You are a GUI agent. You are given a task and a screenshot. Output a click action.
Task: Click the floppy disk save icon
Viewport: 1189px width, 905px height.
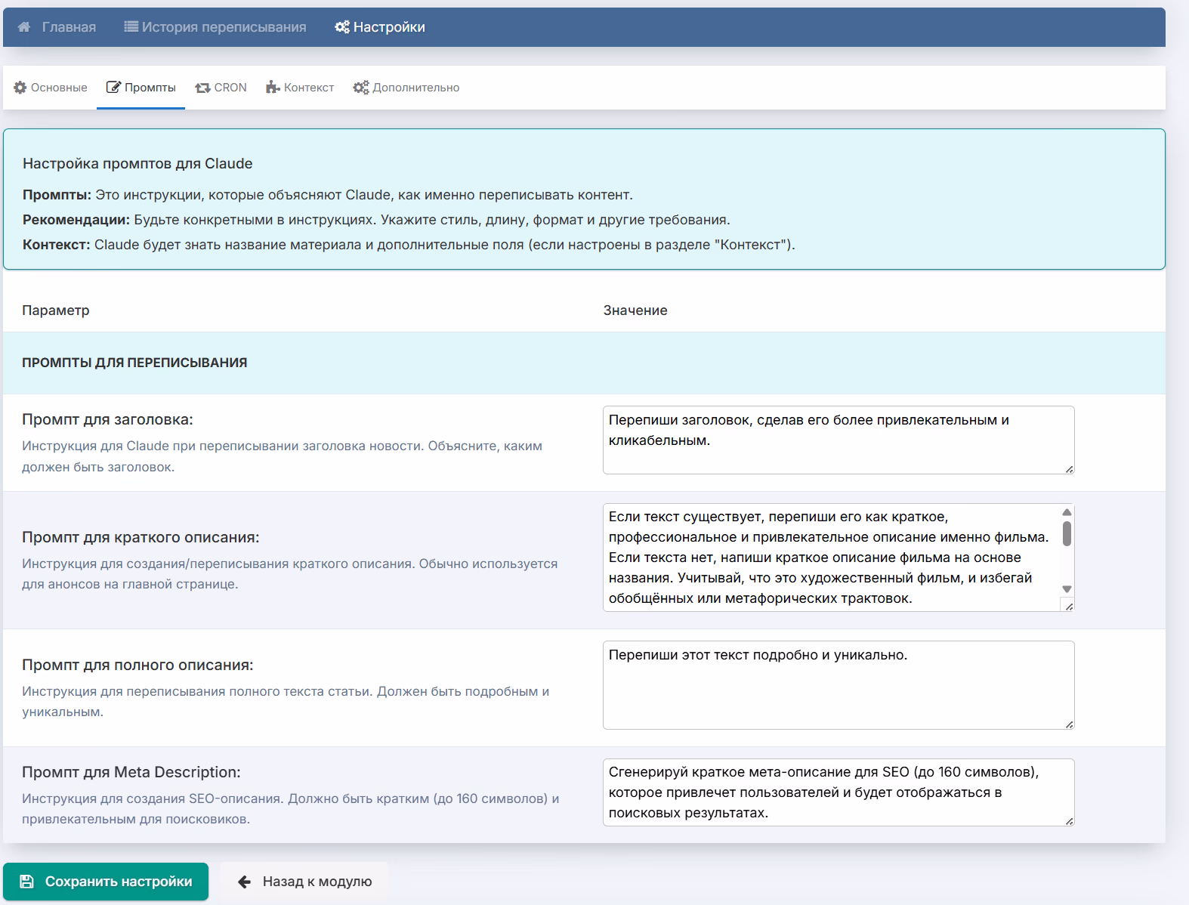coord(26,882)
